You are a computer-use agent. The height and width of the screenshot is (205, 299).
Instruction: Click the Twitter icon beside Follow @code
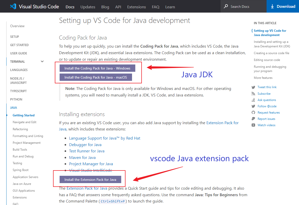(253, 106)
